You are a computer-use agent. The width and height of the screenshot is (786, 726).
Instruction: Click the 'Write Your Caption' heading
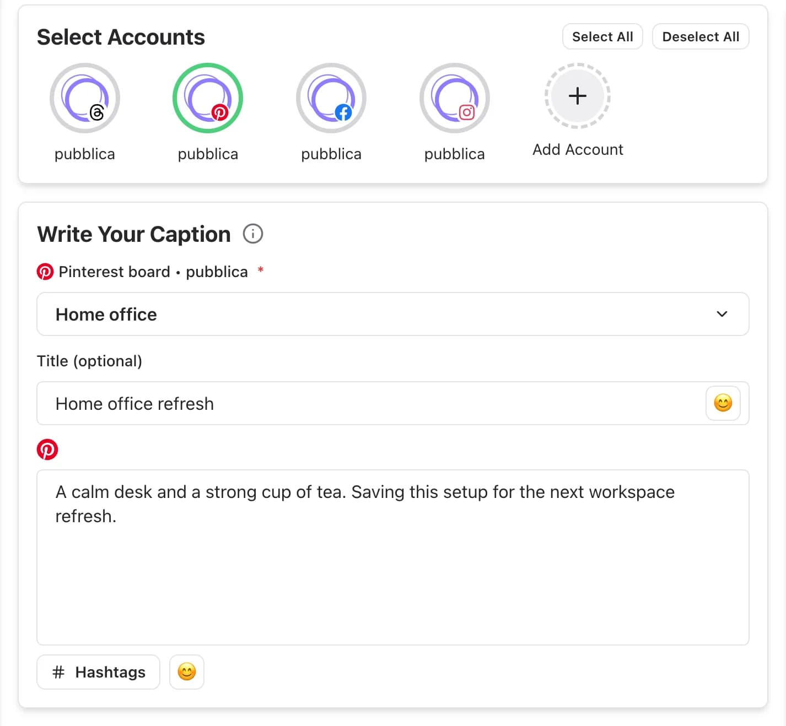pyautogui.click(x=134, y=234)
